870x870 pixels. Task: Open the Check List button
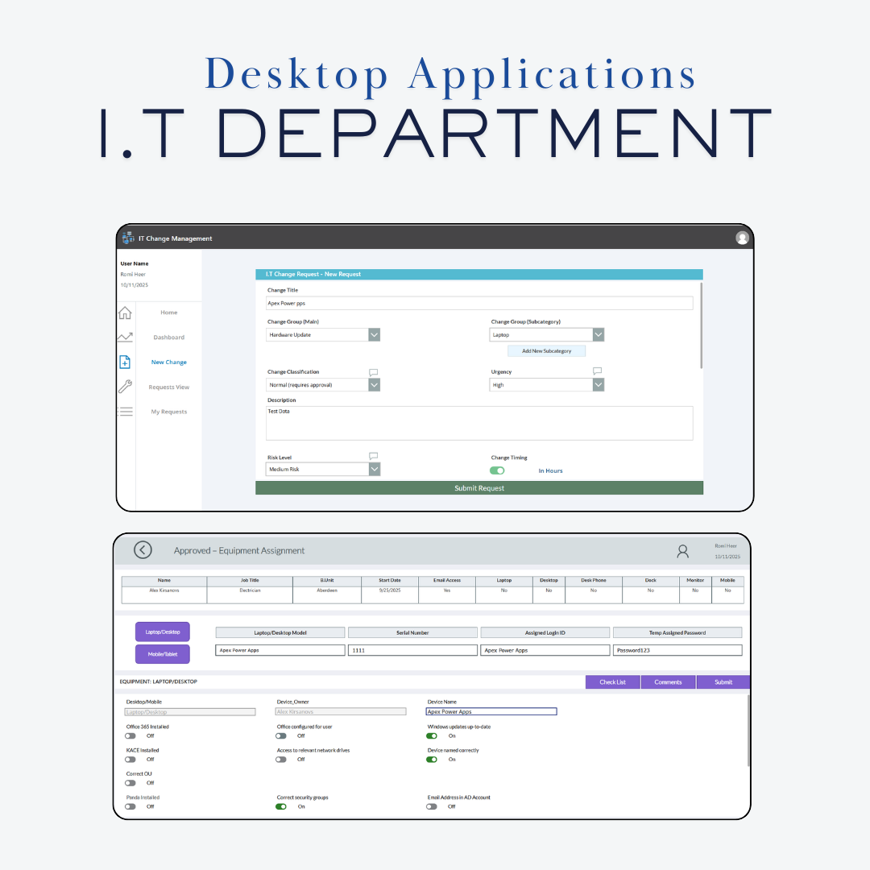[612, 681]
